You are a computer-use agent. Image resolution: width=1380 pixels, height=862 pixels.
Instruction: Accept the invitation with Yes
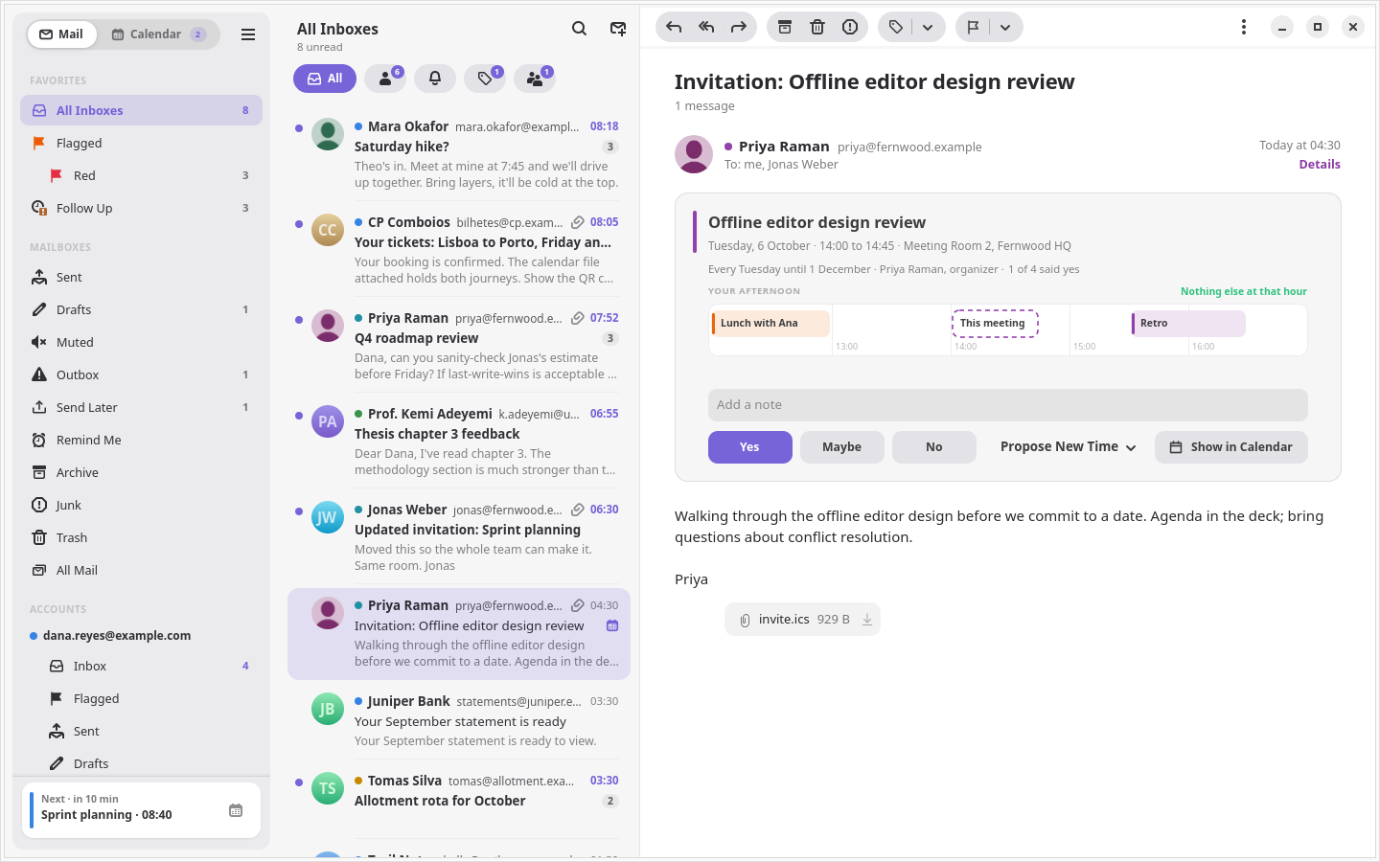pyautogui.click(x=749, y=447)
